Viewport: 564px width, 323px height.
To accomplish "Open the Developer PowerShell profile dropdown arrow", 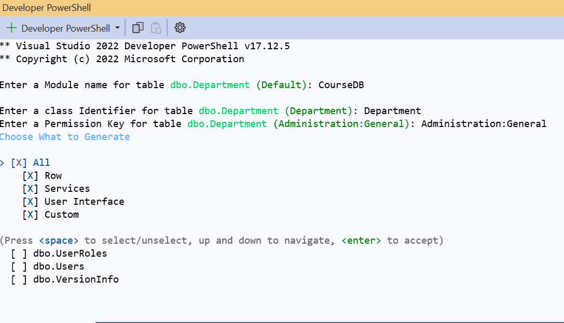I will (x=118, y=27).
